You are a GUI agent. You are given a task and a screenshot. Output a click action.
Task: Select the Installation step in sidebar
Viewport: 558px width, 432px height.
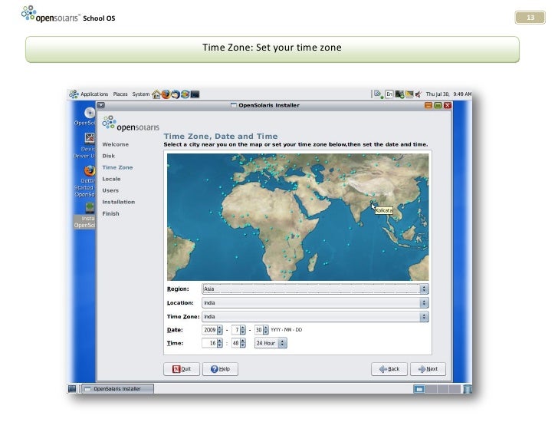[x=119, y=202]
